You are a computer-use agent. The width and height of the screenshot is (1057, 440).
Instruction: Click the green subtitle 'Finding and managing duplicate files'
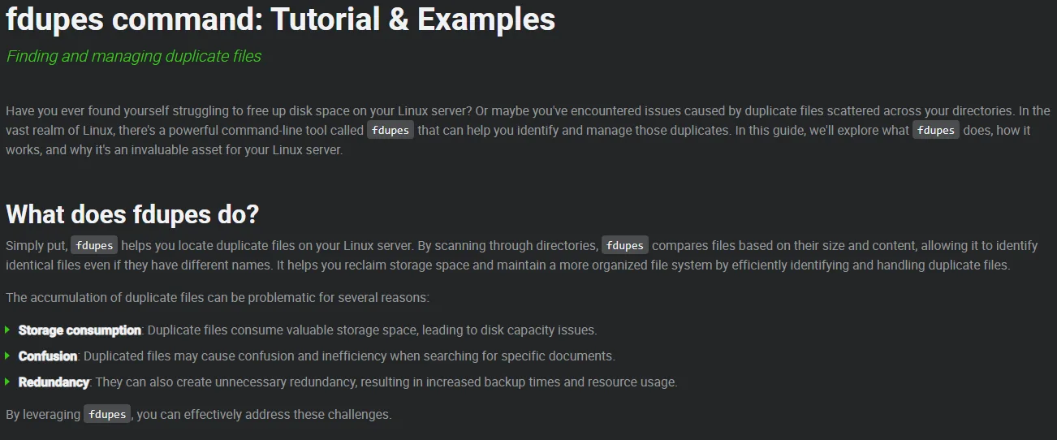tap(134, 56)
